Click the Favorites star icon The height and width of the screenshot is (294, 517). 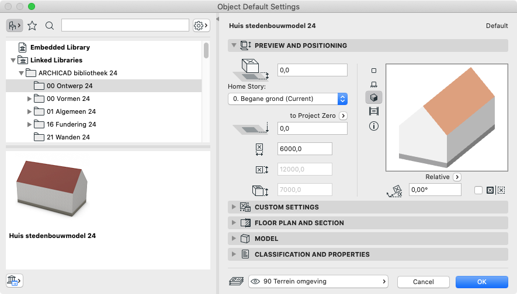tap(32, 26)
